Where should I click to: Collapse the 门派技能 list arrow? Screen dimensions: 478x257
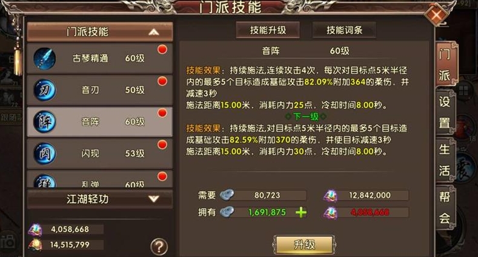coord(154,31)
